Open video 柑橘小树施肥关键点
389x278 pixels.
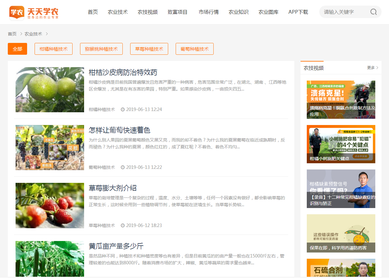pos(341,144)
